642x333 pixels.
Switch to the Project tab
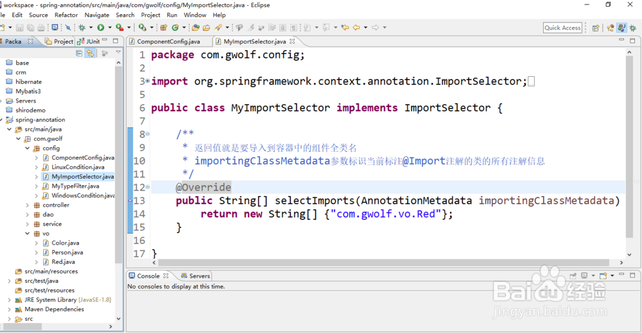59,41
